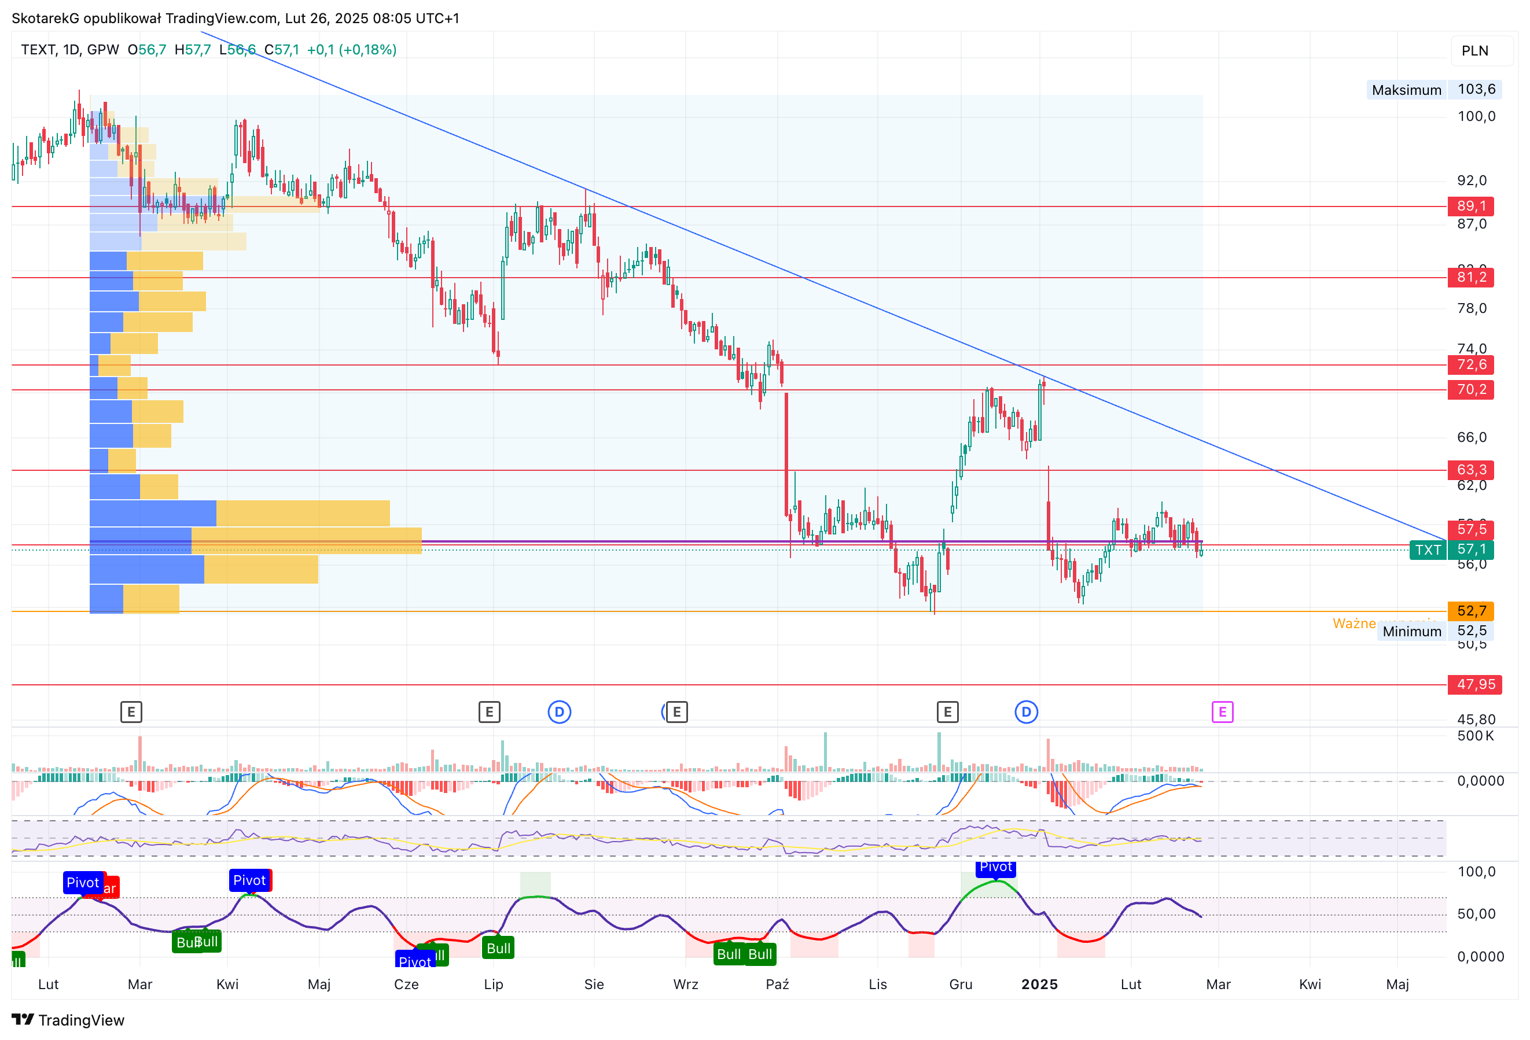Click the red 89,1 price level label
The width and height of the screenshot is (1530, 1040).
pos(1470,206)
